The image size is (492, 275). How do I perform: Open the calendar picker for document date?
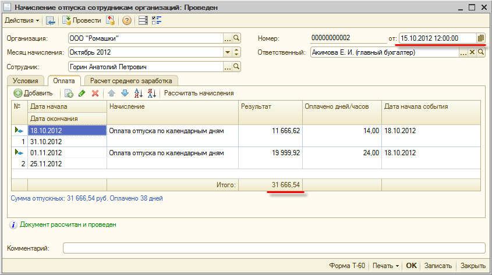pyautogui.click(x=481, y=38)
